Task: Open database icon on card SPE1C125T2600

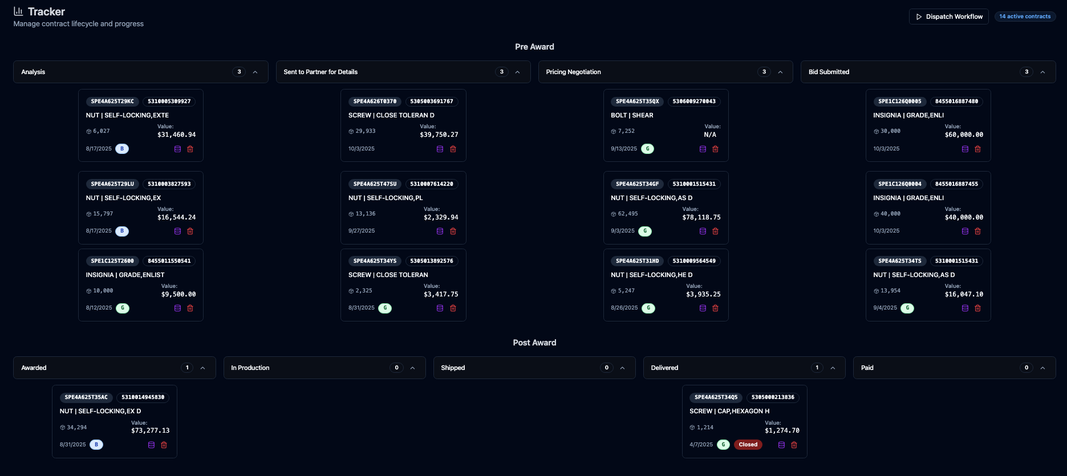Action: [x=177, y=308]
